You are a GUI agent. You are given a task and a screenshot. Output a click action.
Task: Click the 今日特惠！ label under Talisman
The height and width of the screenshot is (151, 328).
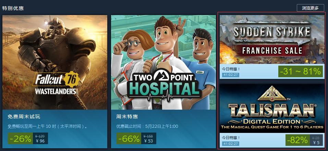[x=231, y=138]
